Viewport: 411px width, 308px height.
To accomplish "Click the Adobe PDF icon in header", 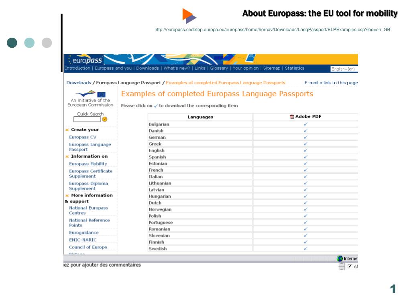I will click(x=292, y=117).
